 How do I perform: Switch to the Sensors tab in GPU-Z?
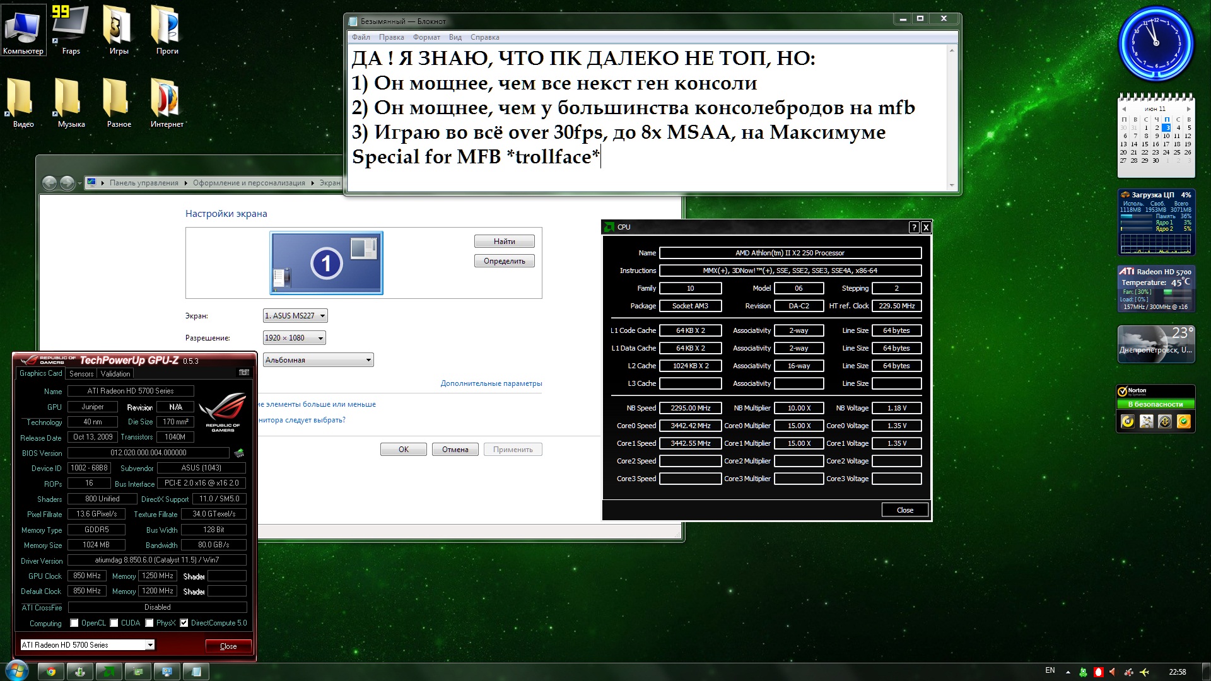81,374
